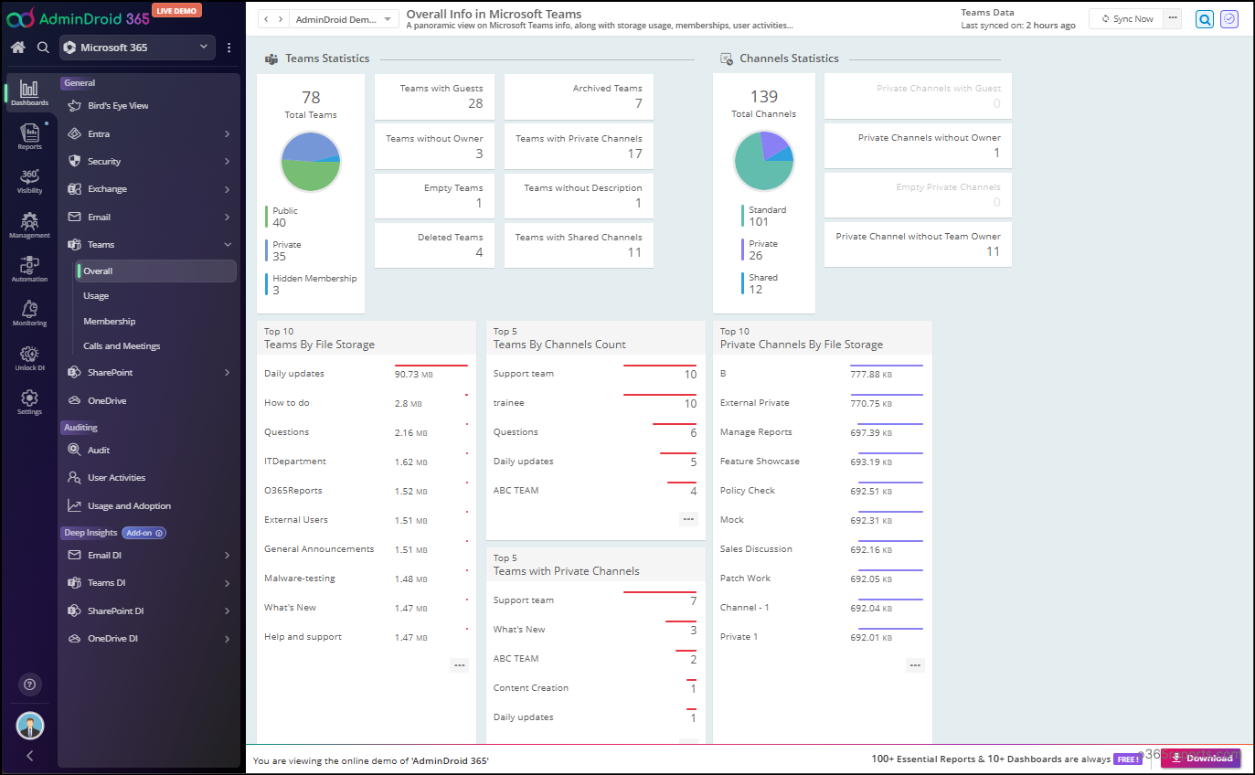Open more options next to Sync Now
Image resolution: width=1255 pixels, height=775 pixels.
pos(1173,18)
